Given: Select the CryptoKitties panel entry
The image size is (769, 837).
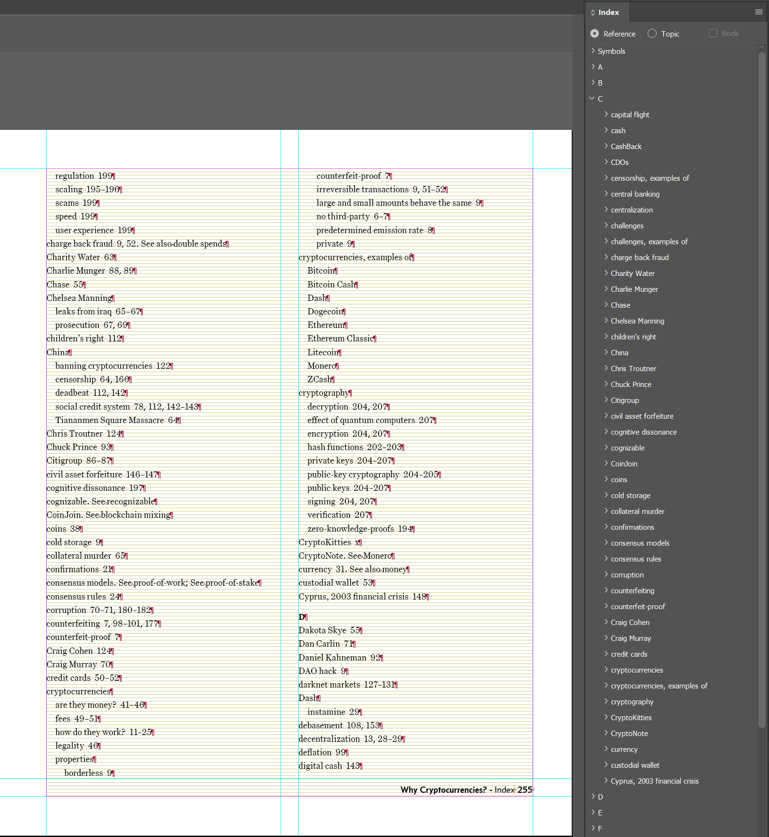Looking at the screenshot, I should coord(631,718).
